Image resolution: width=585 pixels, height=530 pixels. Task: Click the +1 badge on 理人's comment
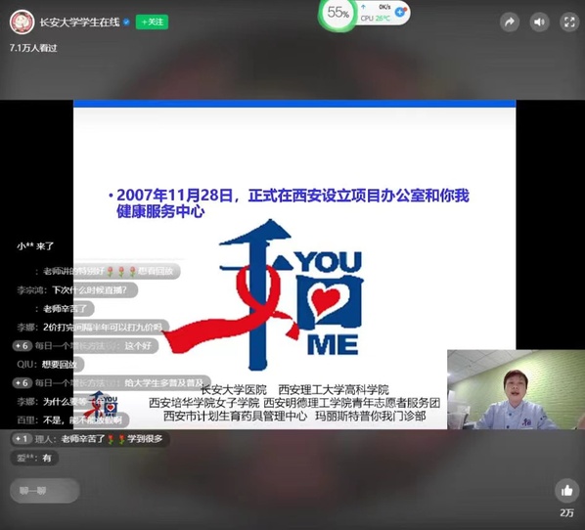coord(22,439)
